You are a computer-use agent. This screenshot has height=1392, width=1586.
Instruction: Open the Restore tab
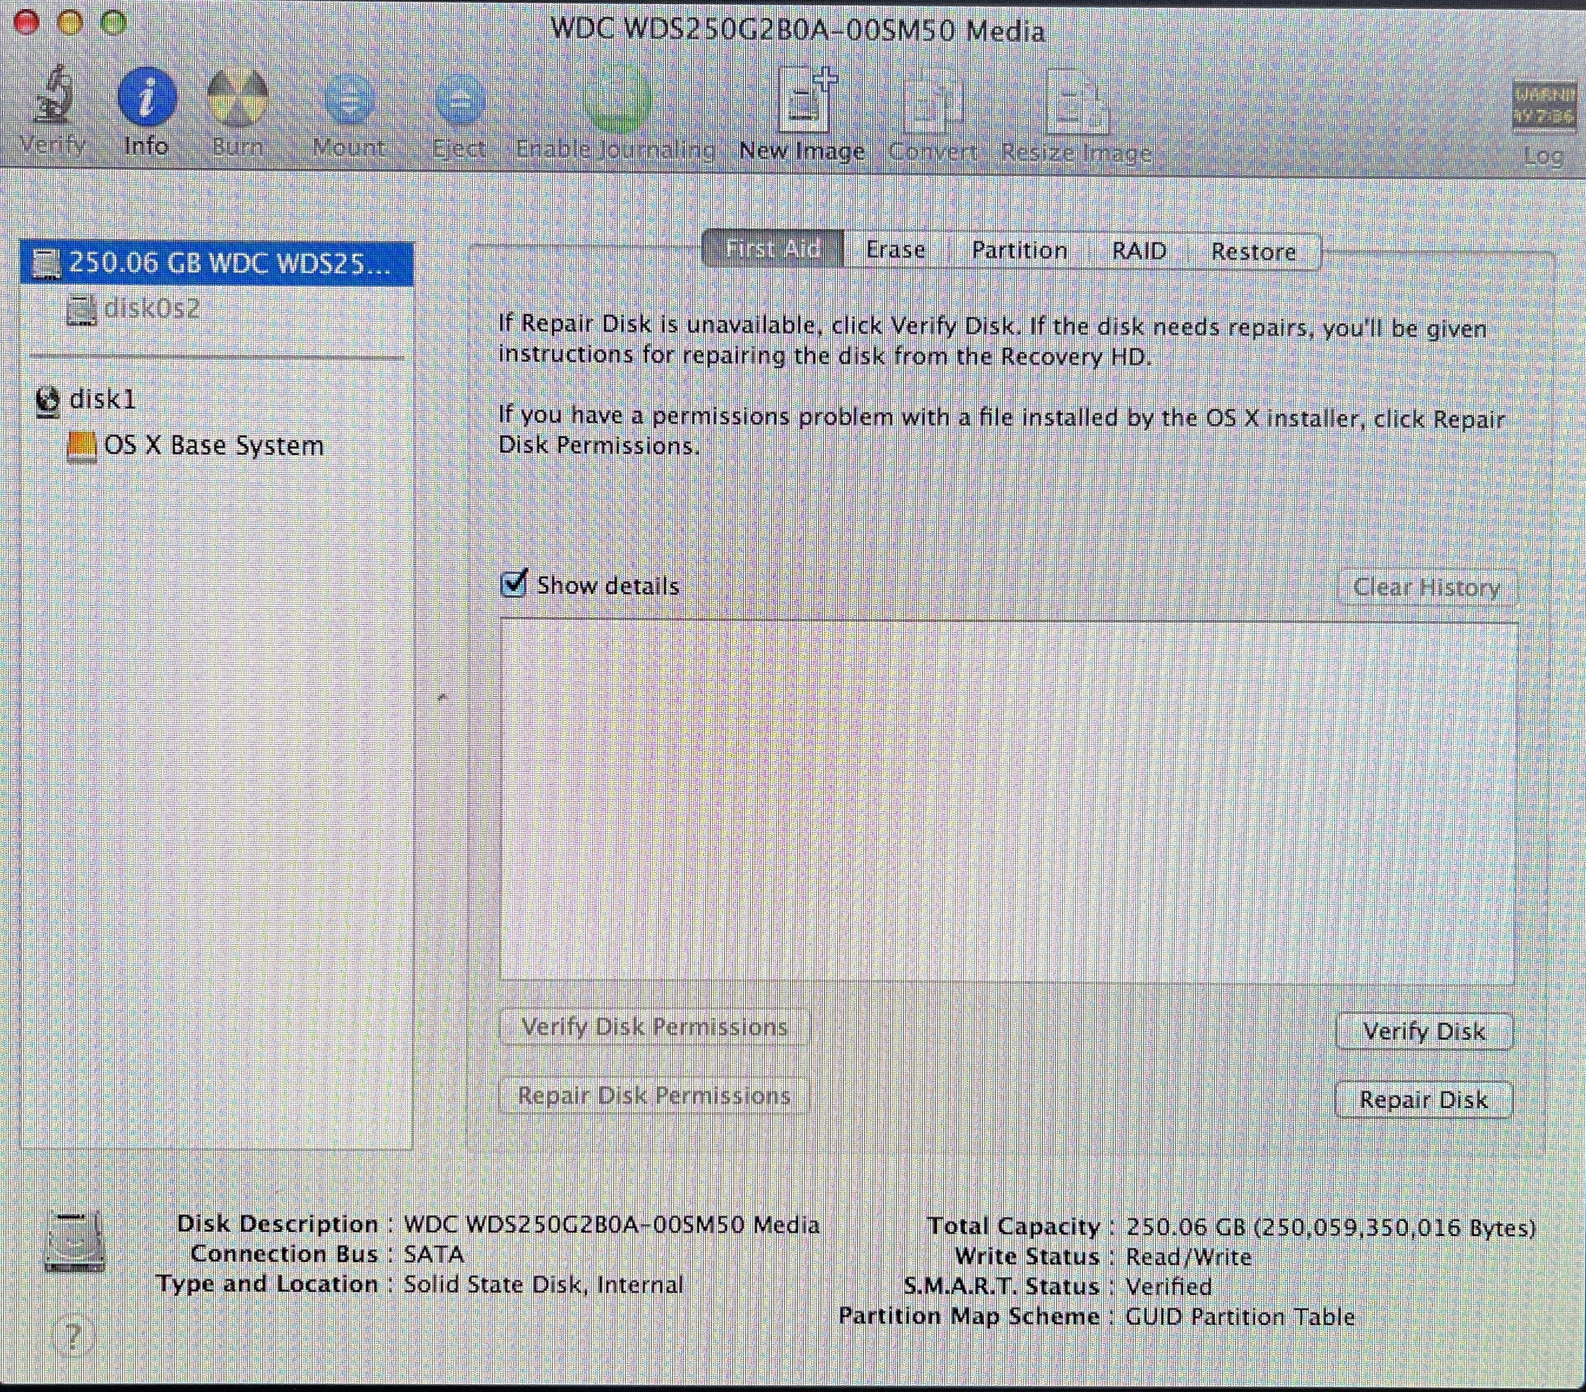tap(1253, 252)
